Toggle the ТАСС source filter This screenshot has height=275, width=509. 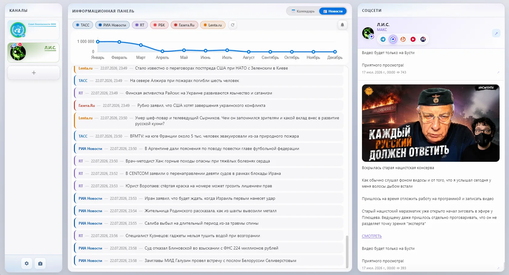click(x=83, y=25)
